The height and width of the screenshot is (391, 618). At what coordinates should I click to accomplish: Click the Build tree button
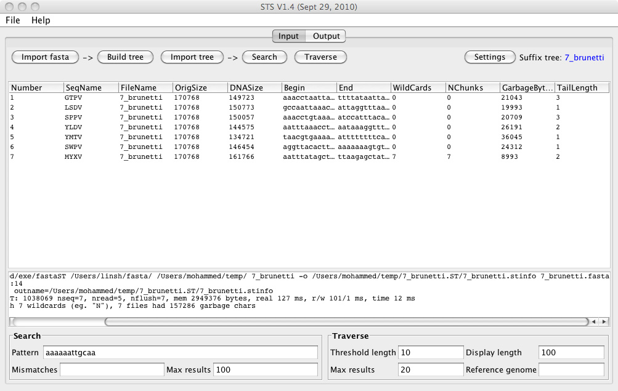[x=125, y=57]
